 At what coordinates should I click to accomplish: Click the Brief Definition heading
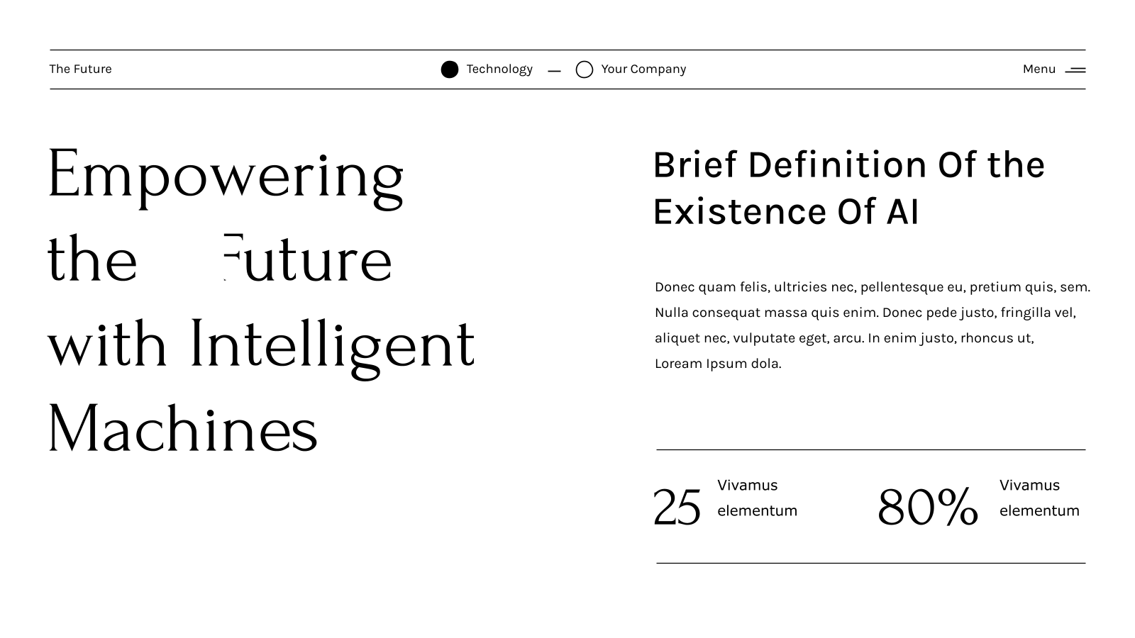(x=848, y=165)
